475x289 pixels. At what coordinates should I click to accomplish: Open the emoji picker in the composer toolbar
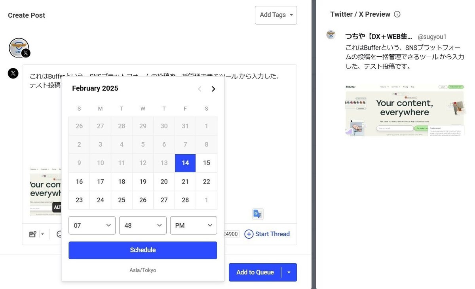pyautogui.click(x=59, y=234)
